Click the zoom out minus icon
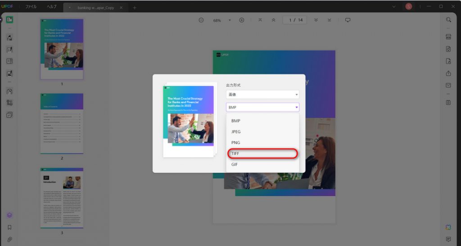 201,20
